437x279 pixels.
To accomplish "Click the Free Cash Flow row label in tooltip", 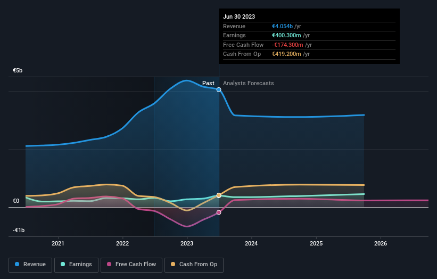I will coord(243,45).
